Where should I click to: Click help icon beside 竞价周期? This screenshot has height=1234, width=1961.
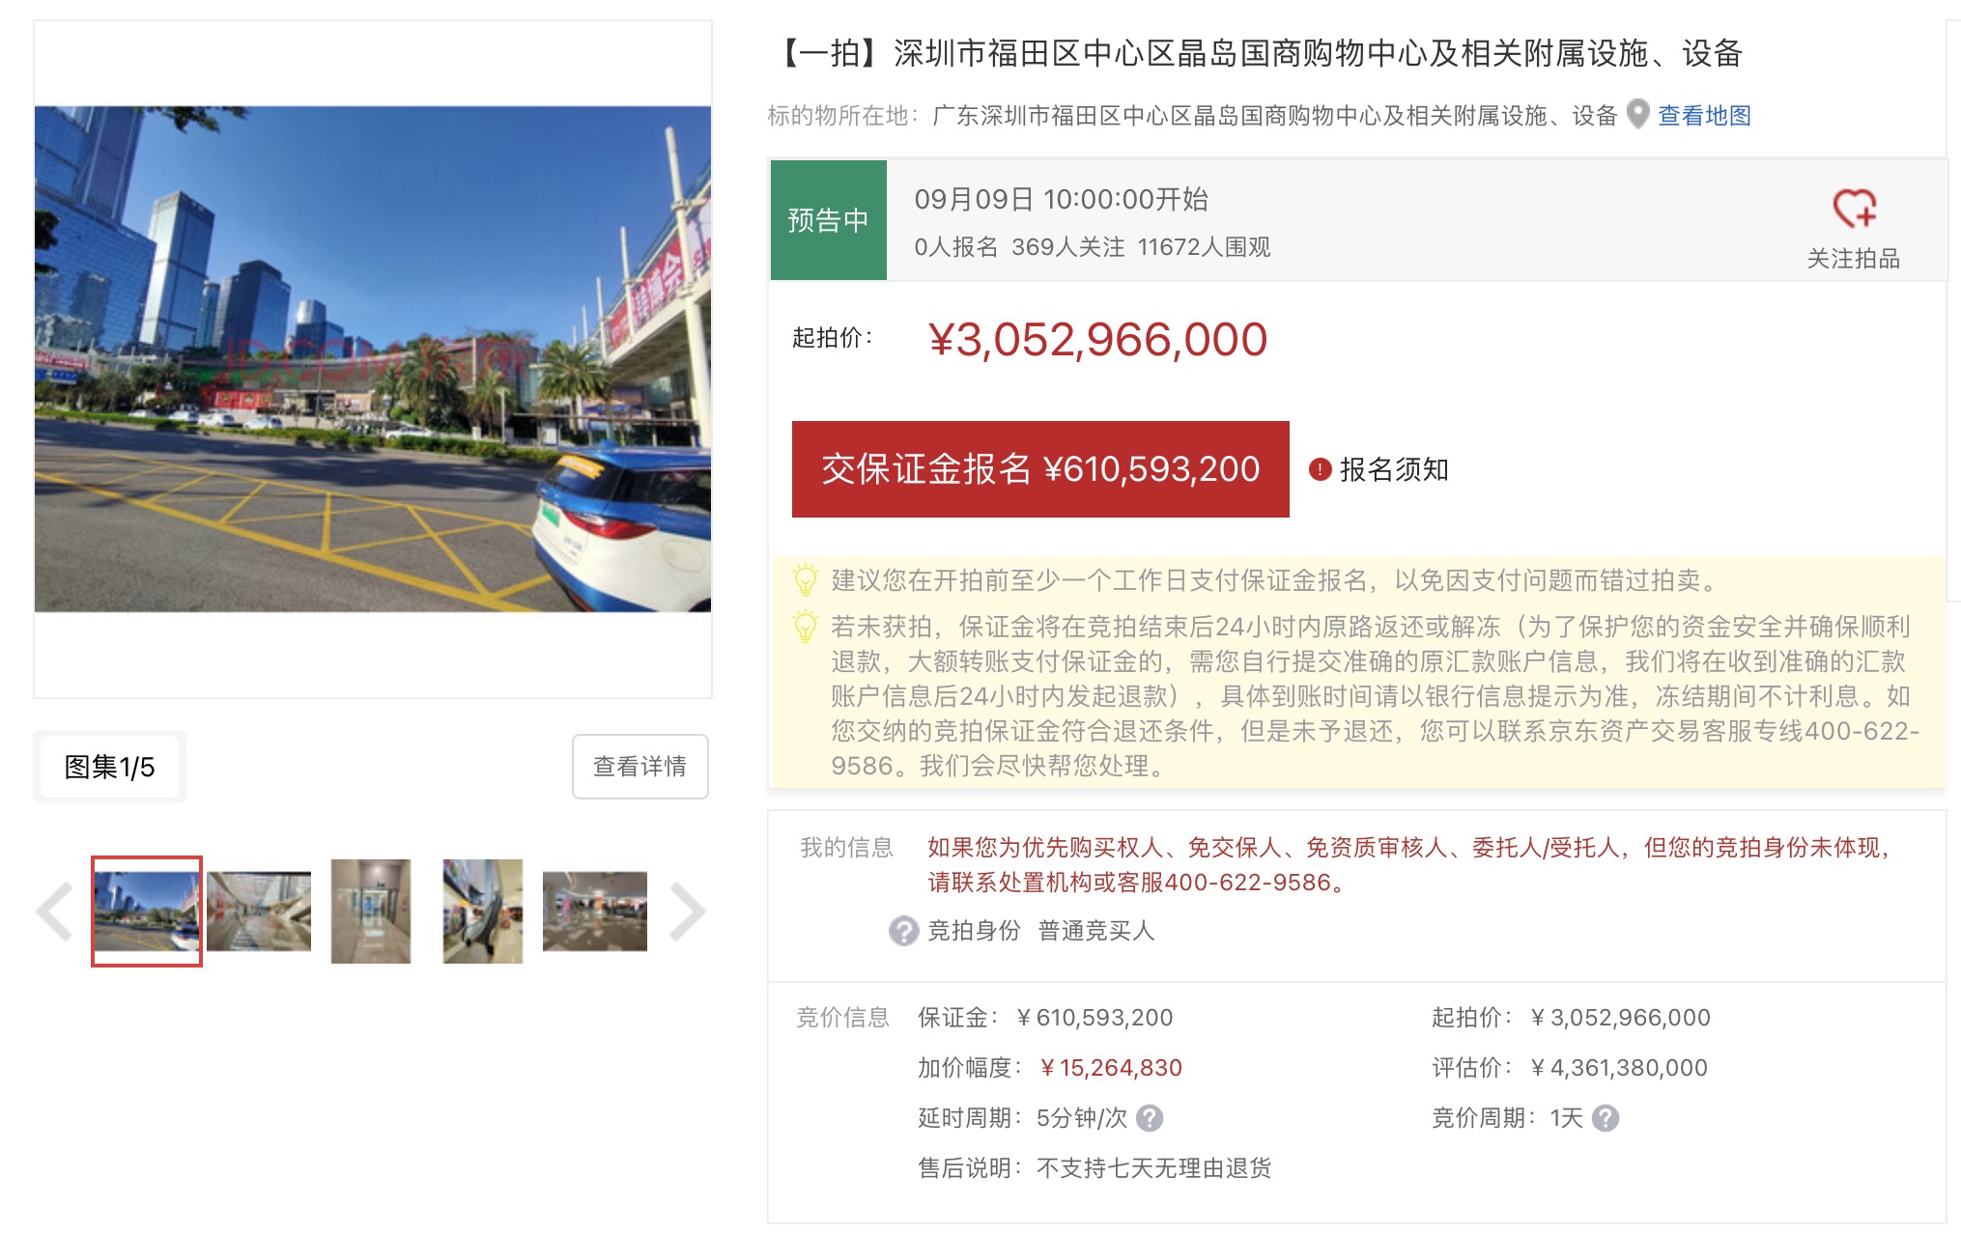coord(1606,1118)
